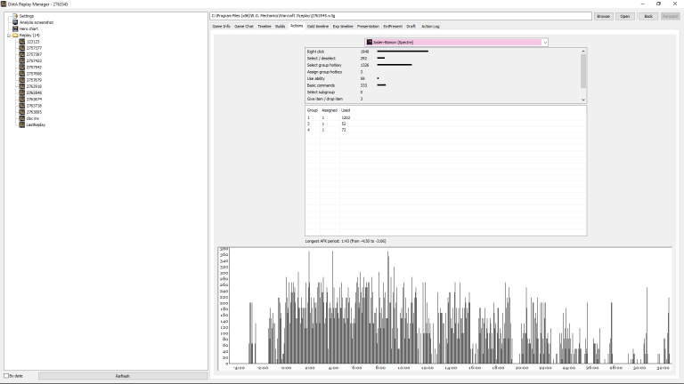Collapse the Replay folder tree node

pyautogui.click(x=9, y=36)
